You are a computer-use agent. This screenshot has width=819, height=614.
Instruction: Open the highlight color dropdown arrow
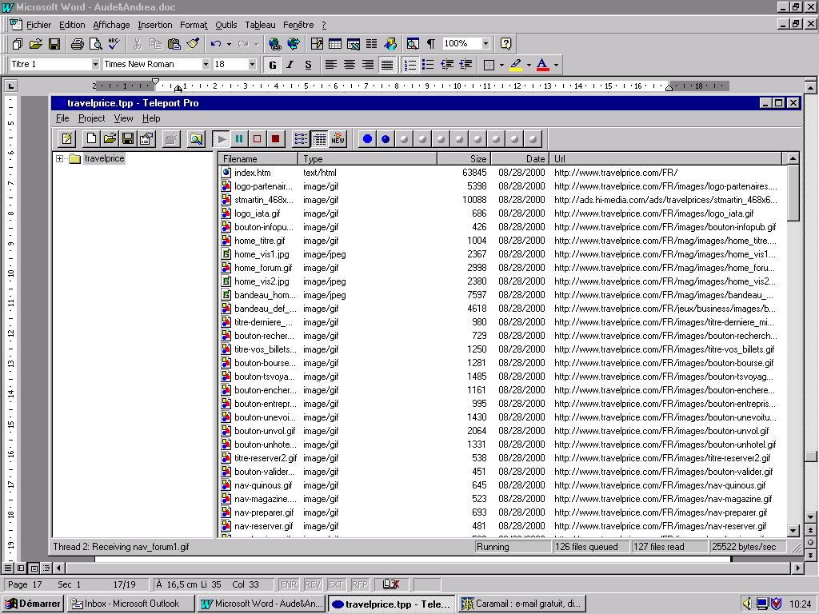(x=529, y=65)
